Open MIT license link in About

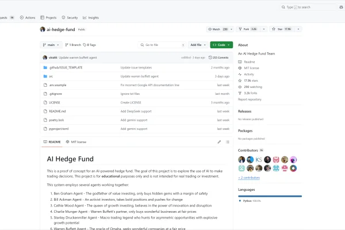coord(251,68)
